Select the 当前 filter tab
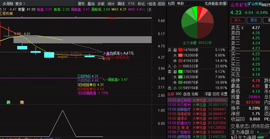This screenshot has height=139, width=270. click(x=195, y=94)
